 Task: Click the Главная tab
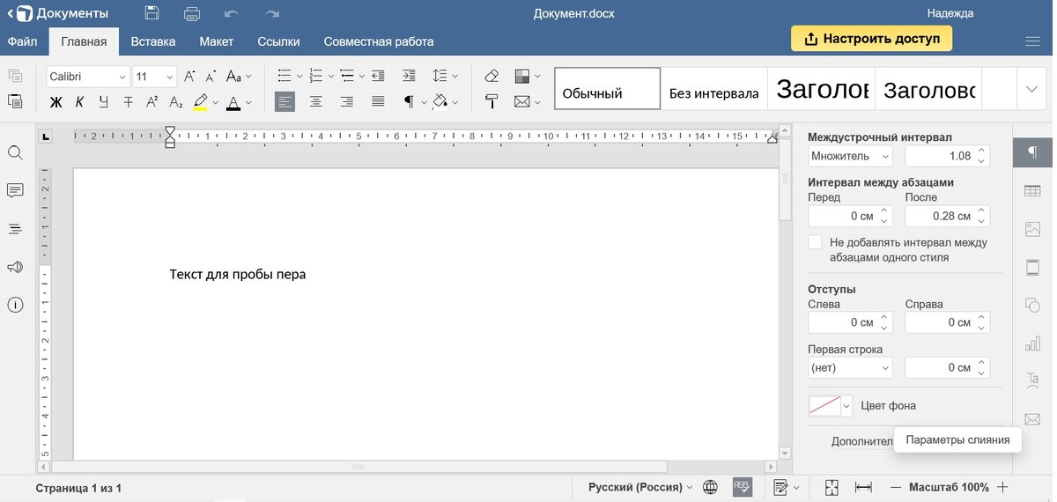pos(84,41)
